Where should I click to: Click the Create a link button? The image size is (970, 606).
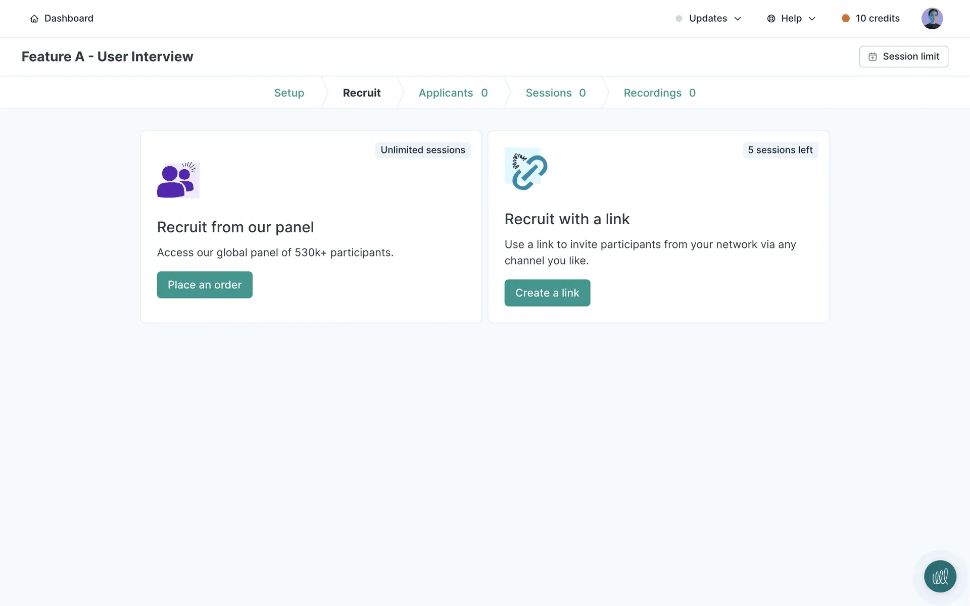point(547,293)
